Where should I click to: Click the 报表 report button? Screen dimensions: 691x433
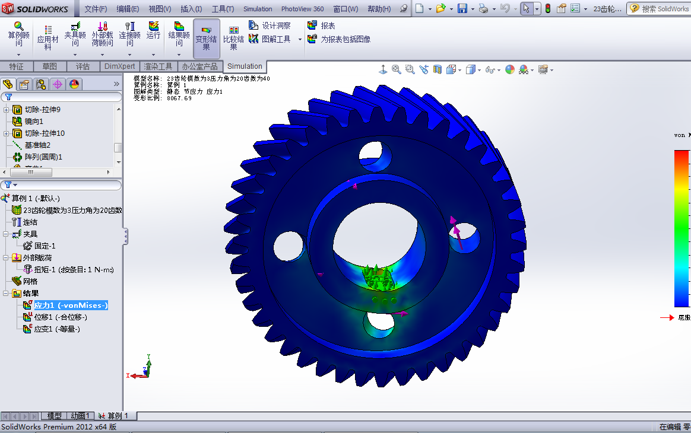tap(321, 26)
